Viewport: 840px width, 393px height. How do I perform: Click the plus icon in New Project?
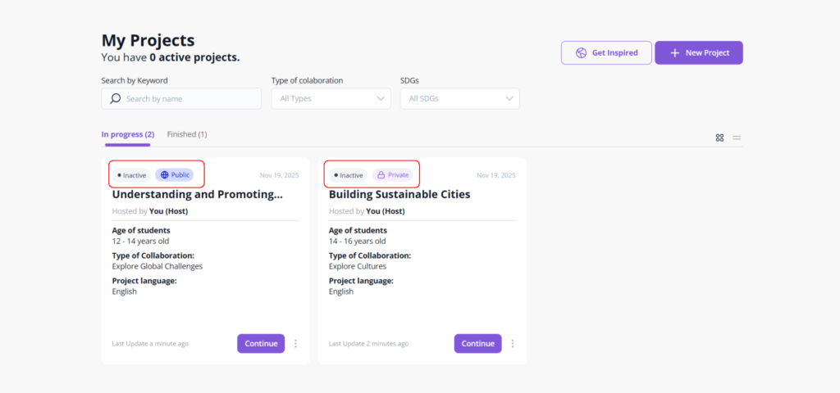[674, 53]
